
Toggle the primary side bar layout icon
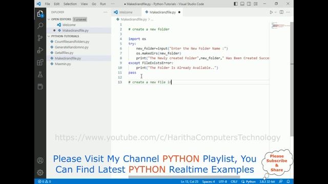(x=236, y=4)
